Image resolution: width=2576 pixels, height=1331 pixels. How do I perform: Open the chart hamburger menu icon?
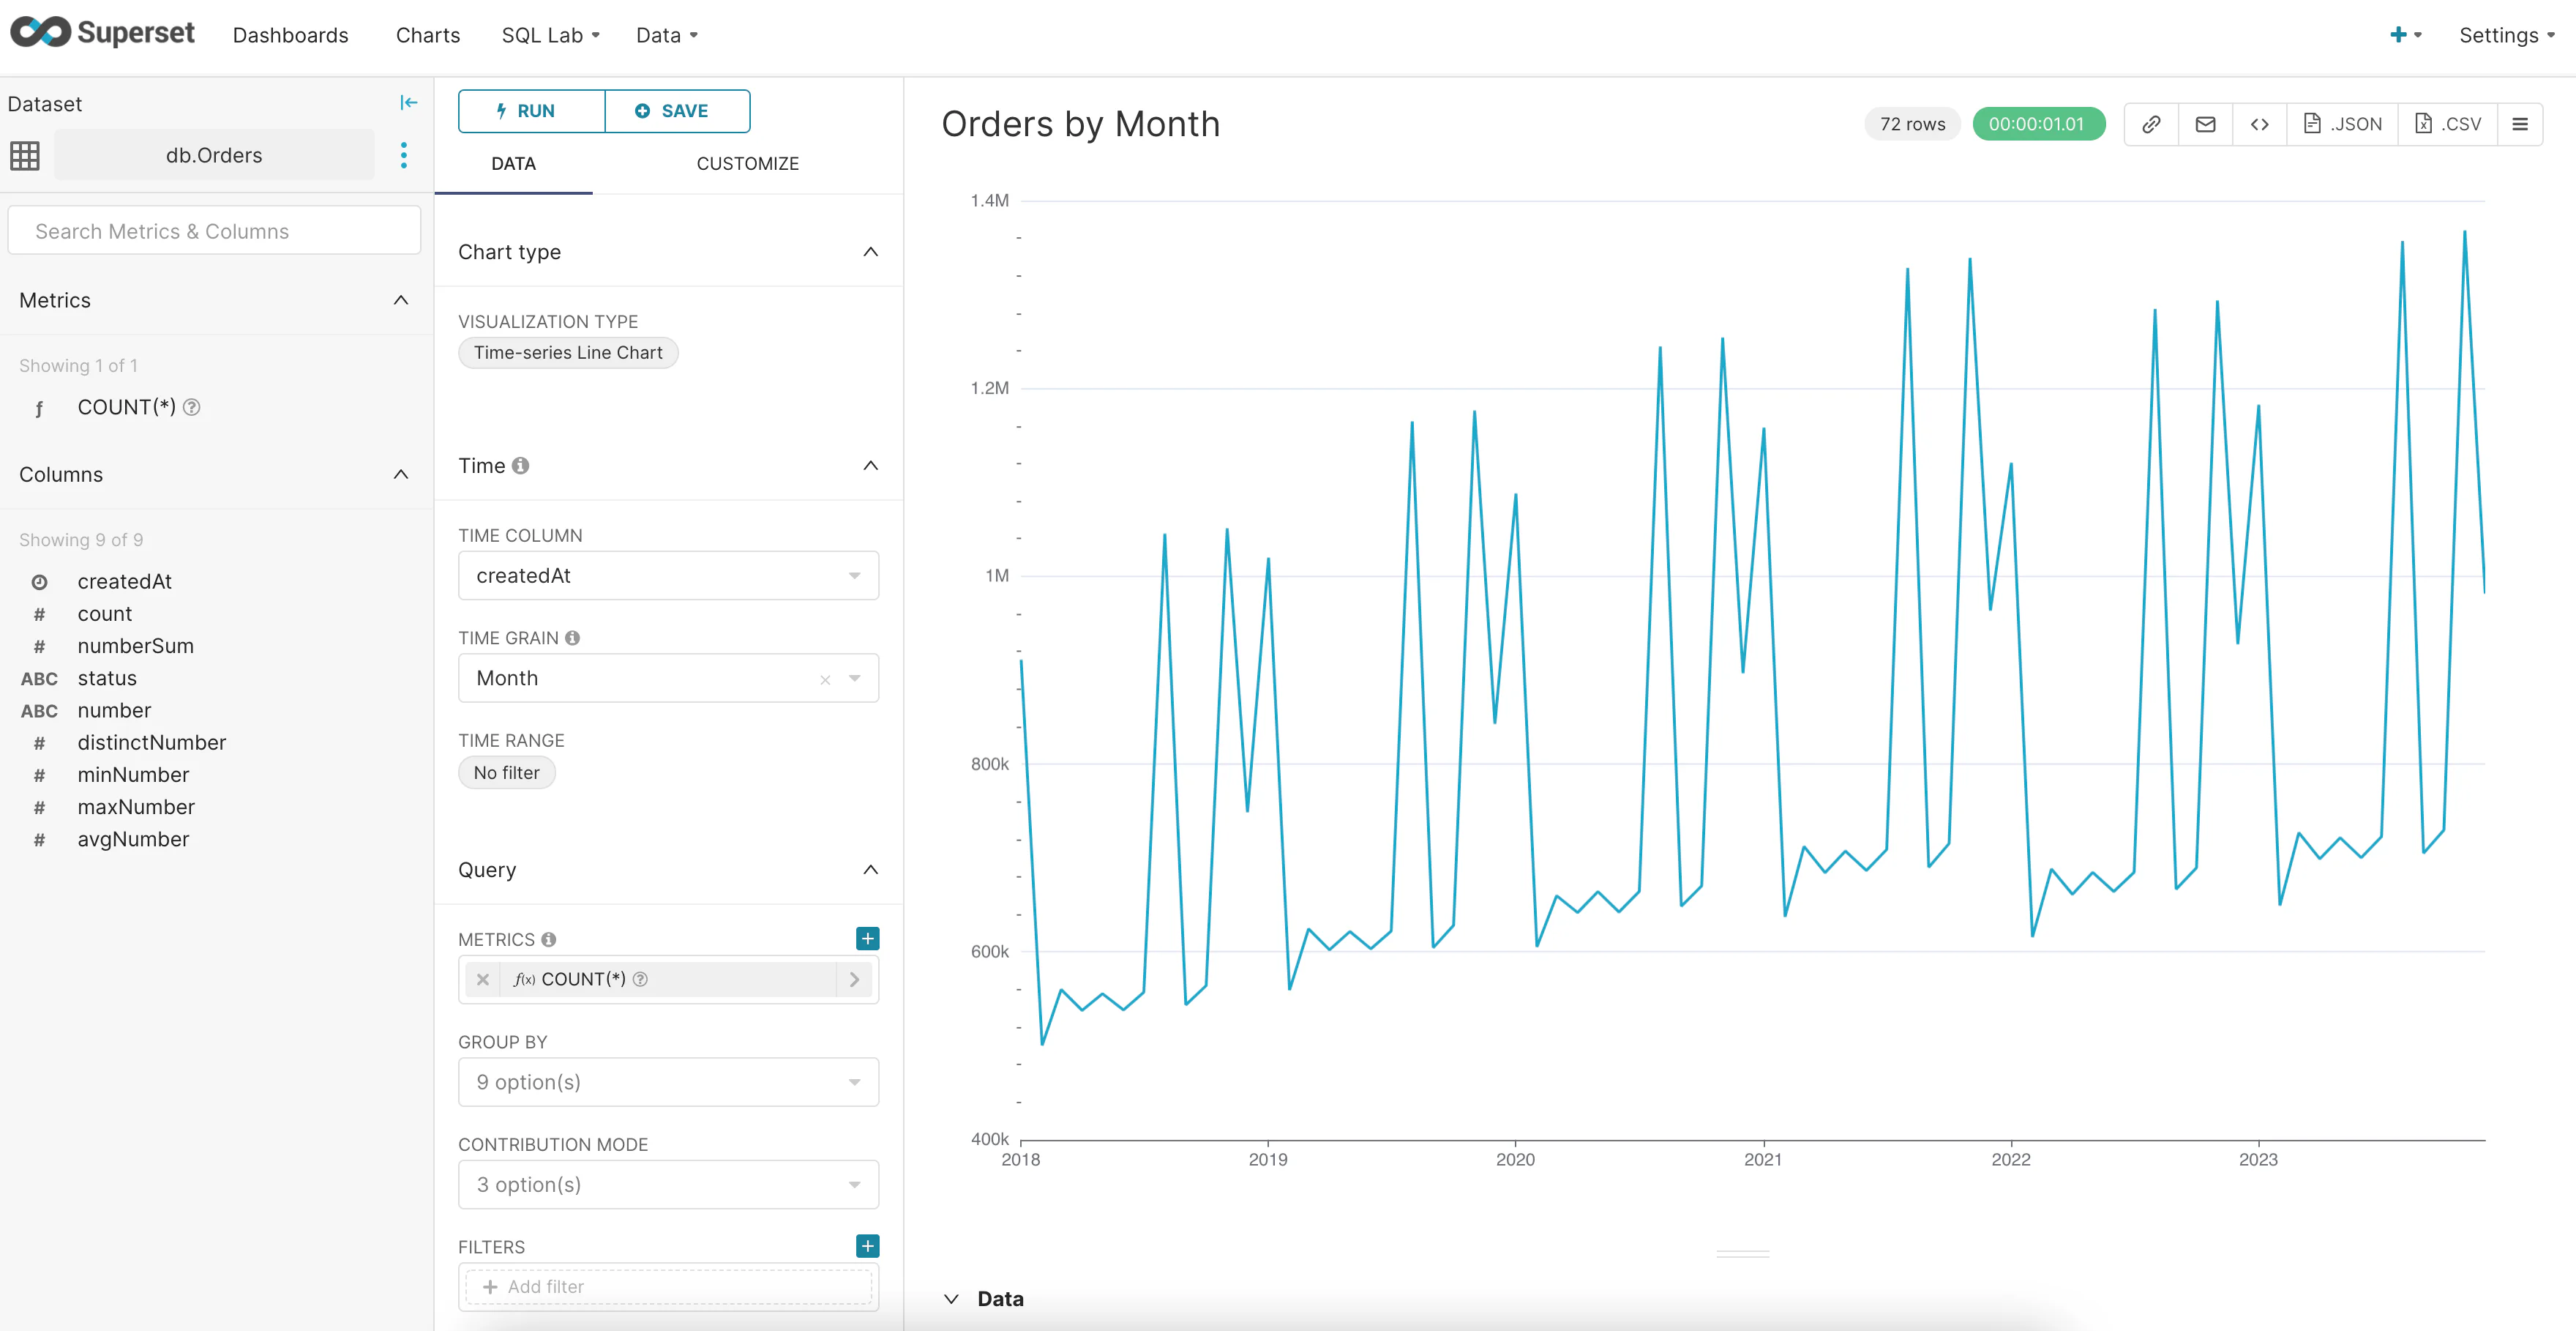[x=2520, y=124]
